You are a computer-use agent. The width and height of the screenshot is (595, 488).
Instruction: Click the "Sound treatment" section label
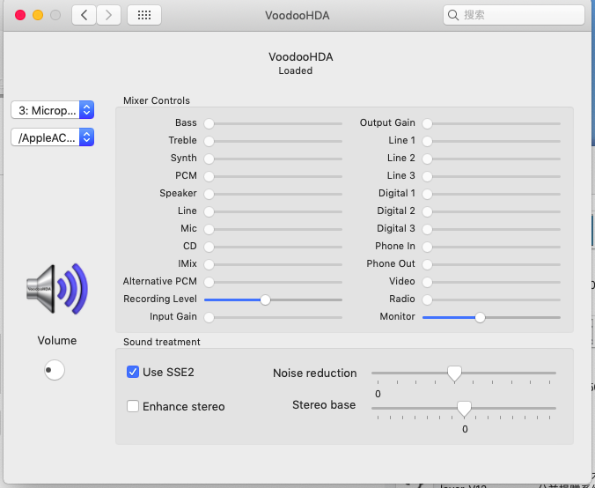tap(162, 342)
